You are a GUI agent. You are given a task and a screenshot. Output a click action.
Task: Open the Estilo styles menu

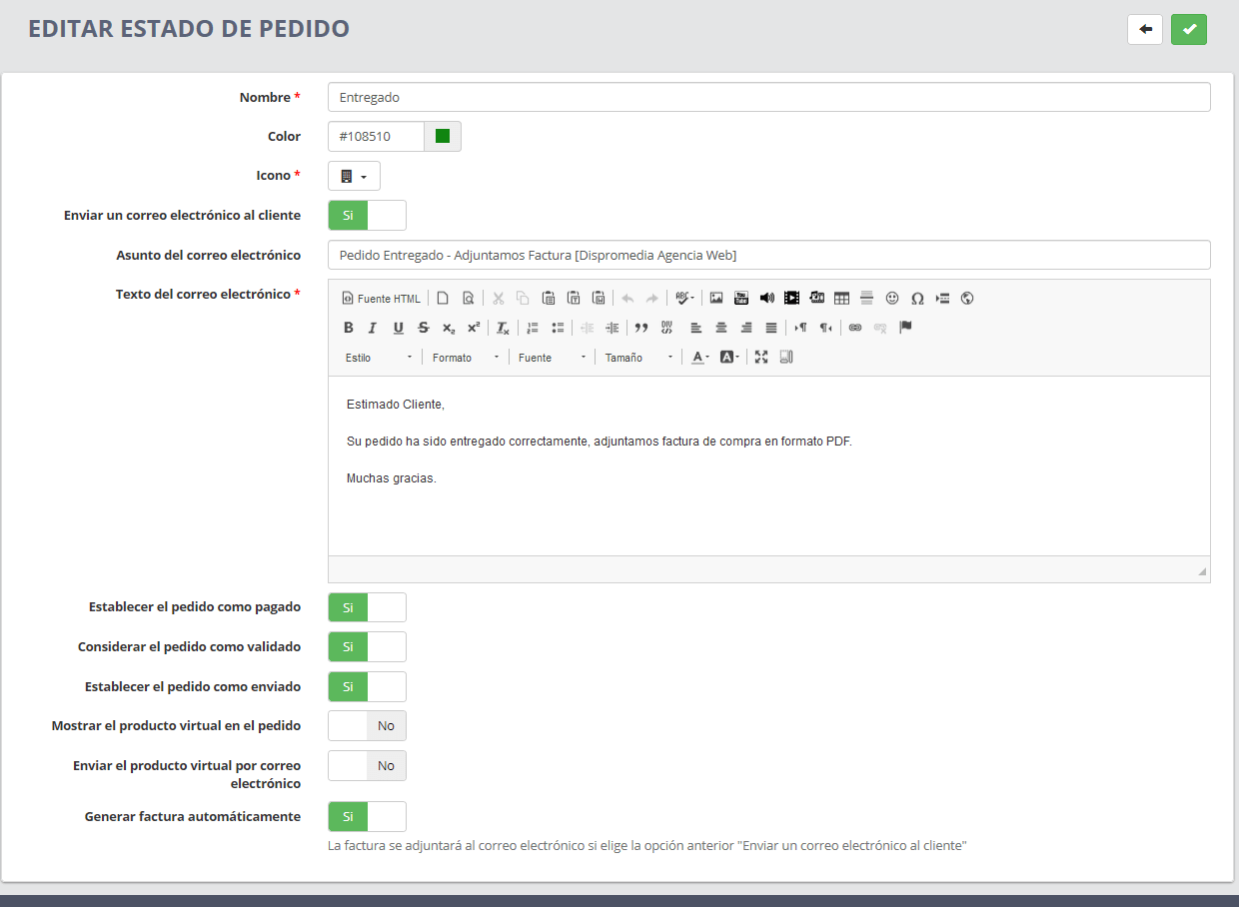point(379,358)
